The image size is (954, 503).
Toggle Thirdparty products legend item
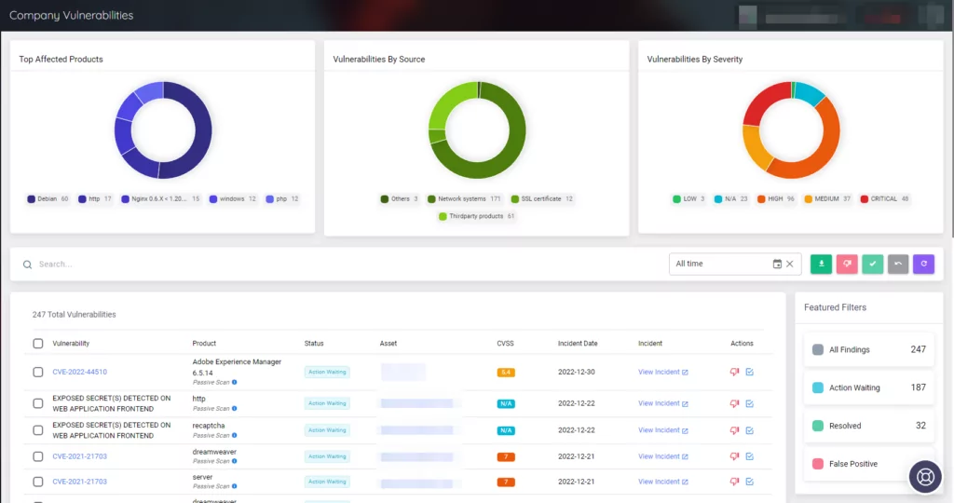pyautogui.click(x=477, y=216)
